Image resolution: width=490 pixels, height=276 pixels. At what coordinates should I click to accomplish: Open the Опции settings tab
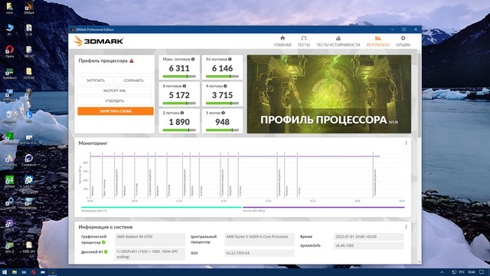[x=403, y=41]
